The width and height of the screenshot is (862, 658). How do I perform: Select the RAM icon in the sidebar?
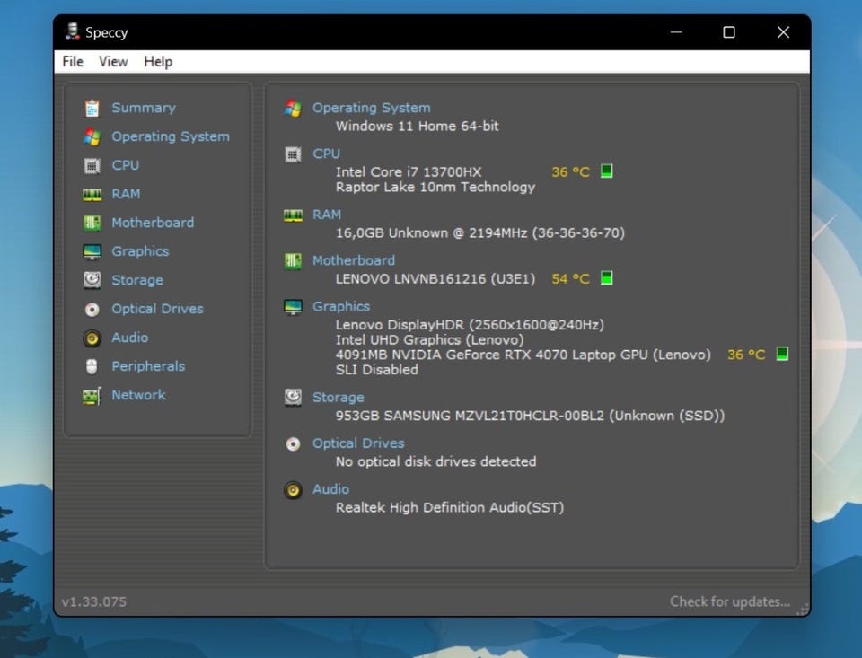[x=92, y=194]
